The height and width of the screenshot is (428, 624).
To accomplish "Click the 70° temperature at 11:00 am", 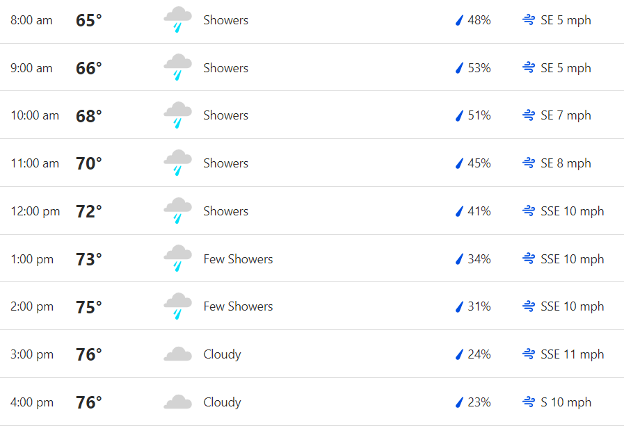I will click(89, 163).
